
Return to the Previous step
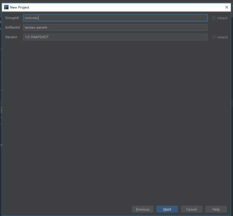143,209
